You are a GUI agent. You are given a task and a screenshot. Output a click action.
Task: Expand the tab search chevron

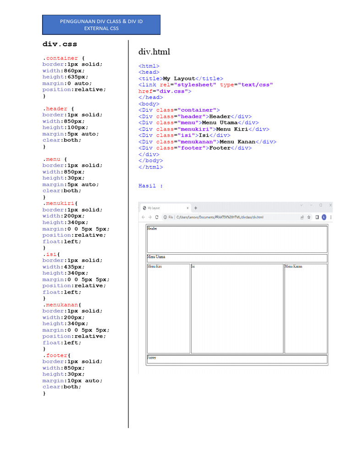[x=301, y=205]
